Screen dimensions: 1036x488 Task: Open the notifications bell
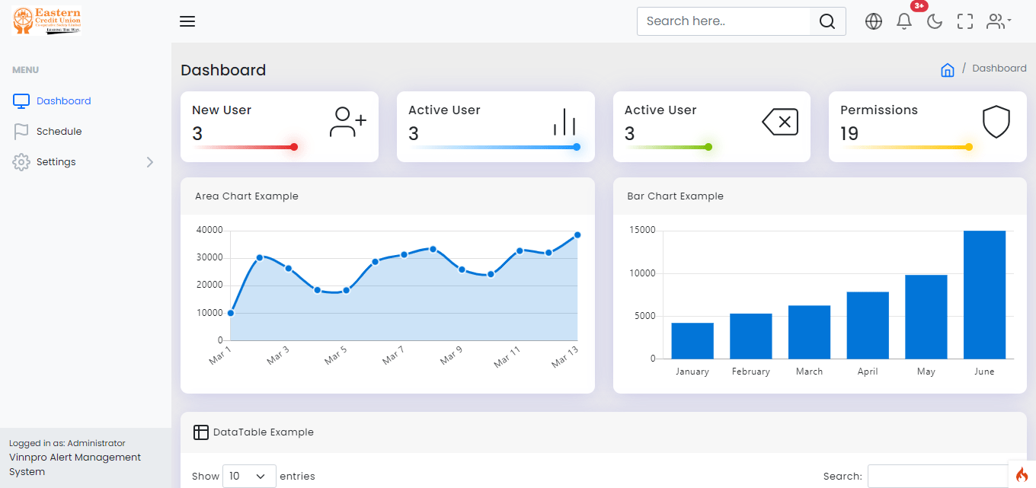[x=904, y=21]
